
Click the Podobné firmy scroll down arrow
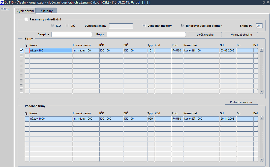point(262,160)
